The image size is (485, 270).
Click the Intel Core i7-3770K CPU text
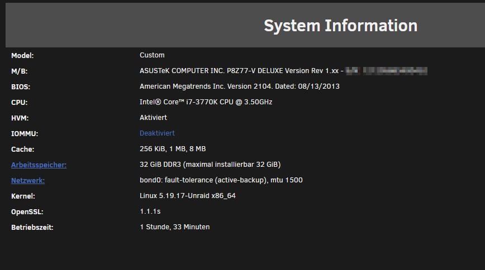click(206, 102)
